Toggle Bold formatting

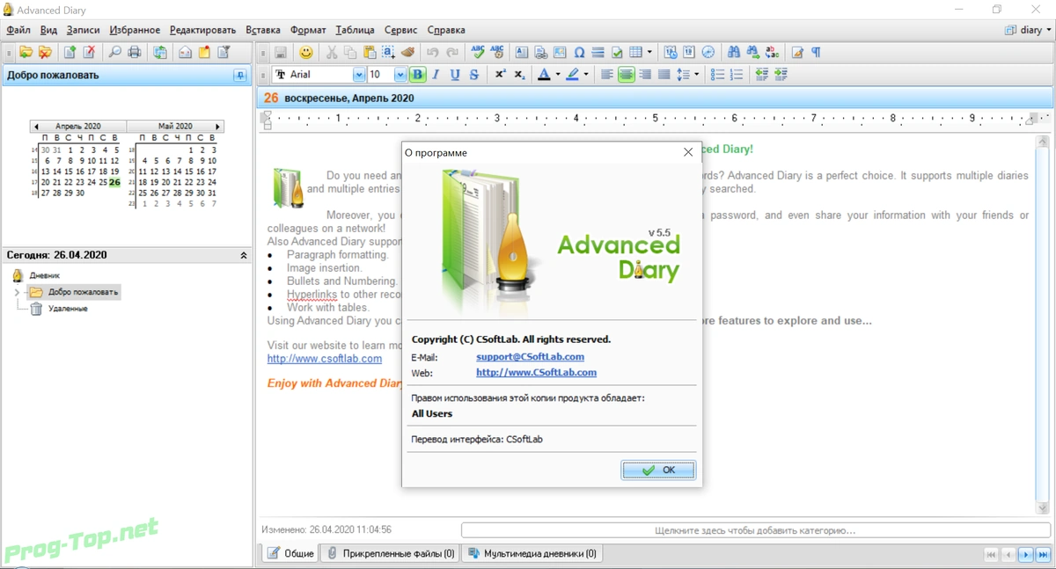coord(418,75)
